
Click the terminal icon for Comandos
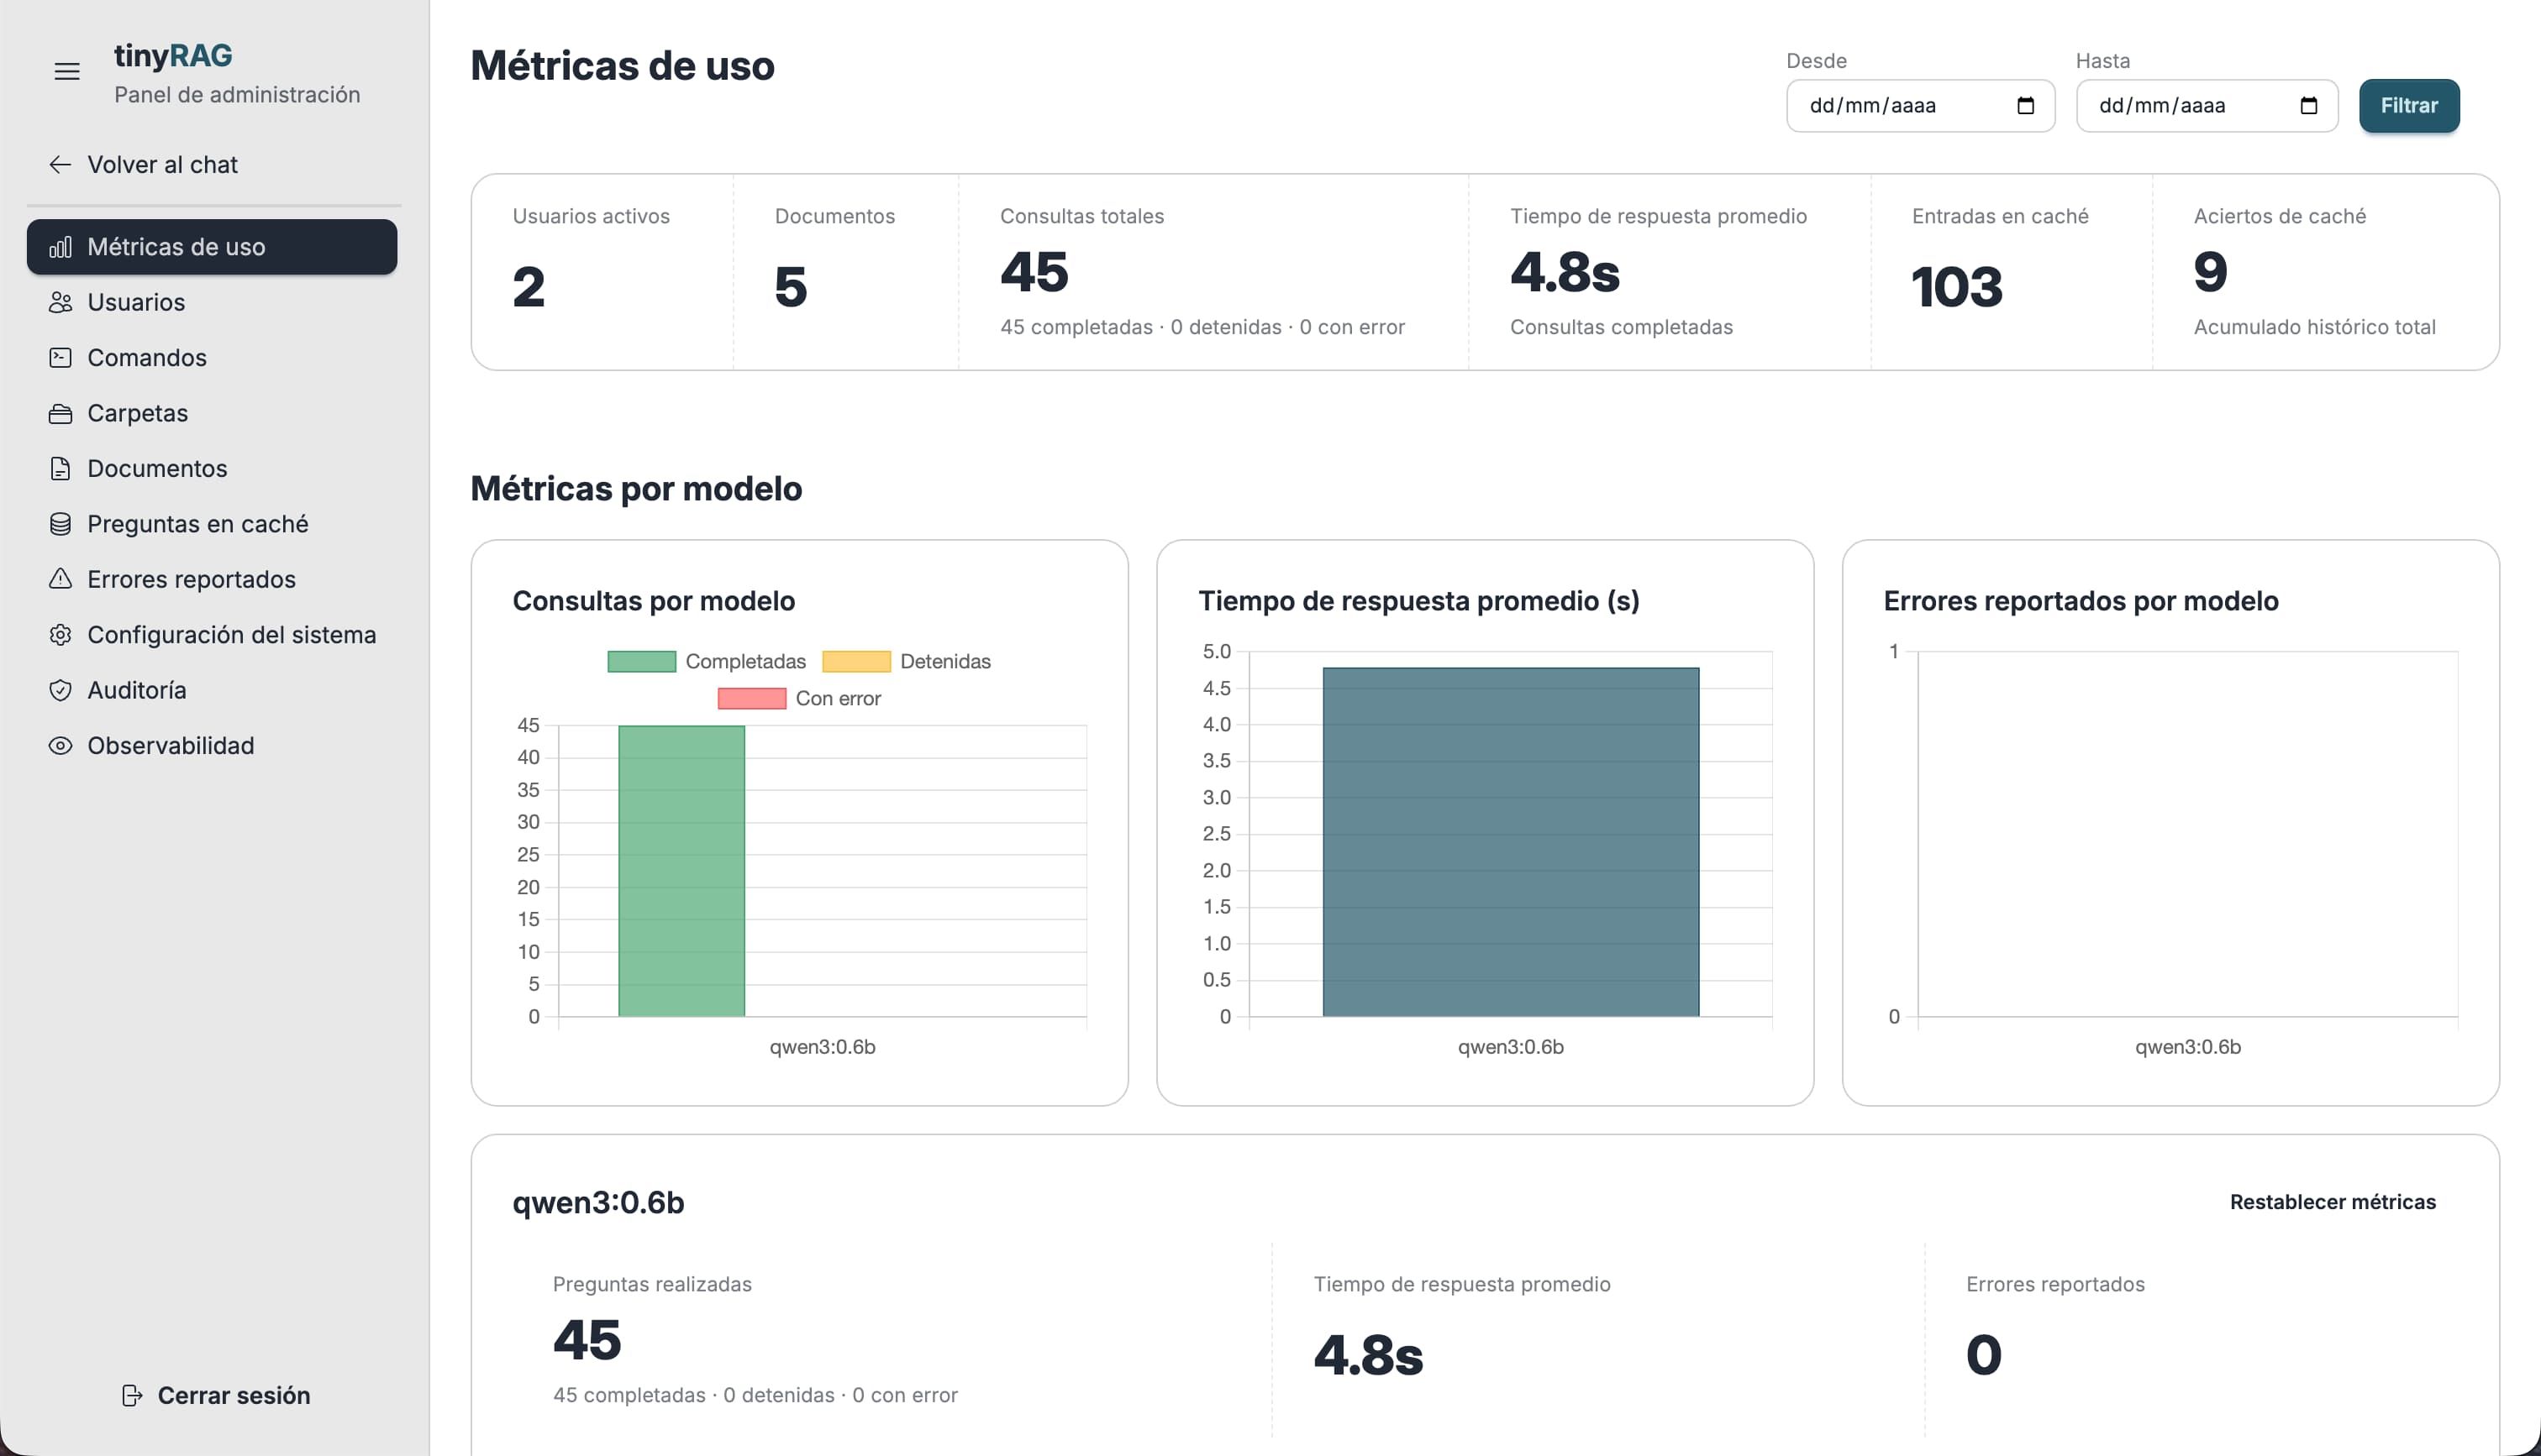click(x=60, y=357)
